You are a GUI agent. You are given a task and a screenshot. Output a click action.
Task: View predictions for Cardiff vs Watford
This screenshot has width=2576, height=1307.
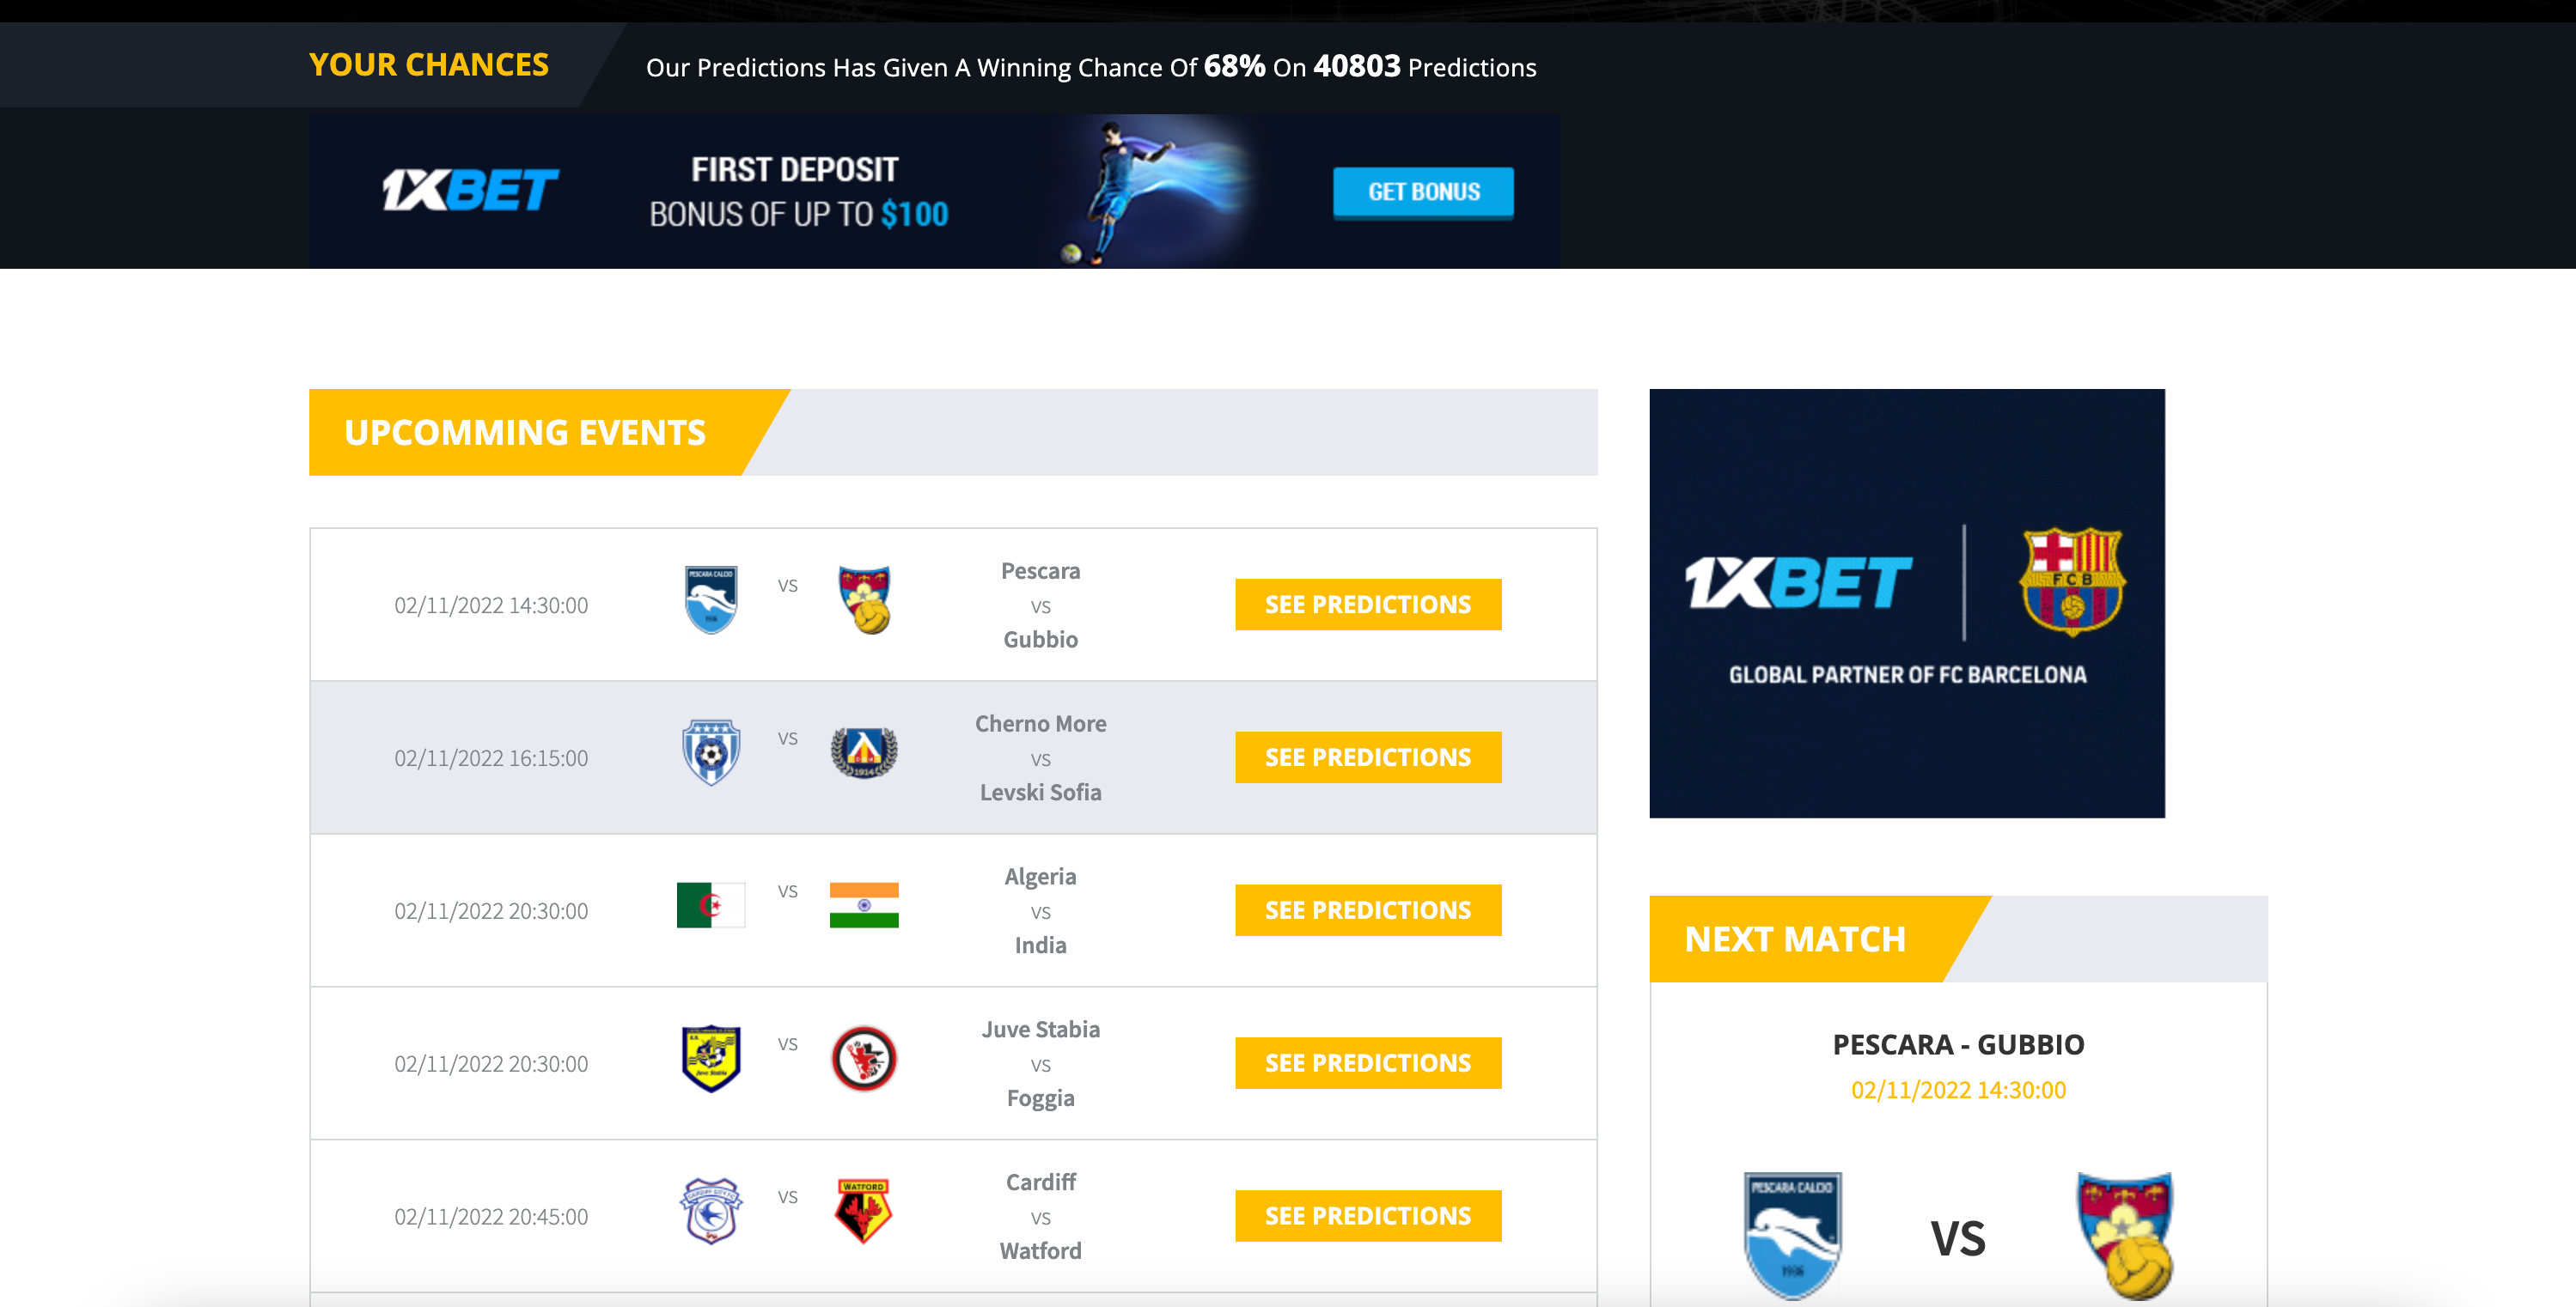click(x=1368, y=1216)
